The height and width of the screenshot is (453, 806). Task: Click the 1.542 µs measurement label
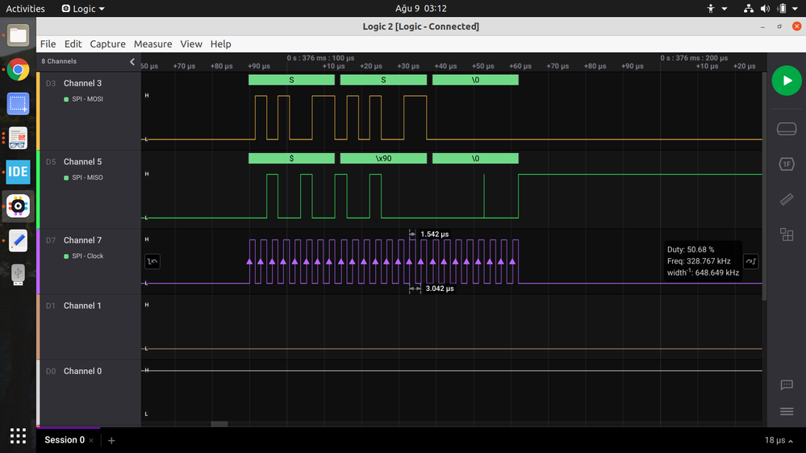[434, 235]
